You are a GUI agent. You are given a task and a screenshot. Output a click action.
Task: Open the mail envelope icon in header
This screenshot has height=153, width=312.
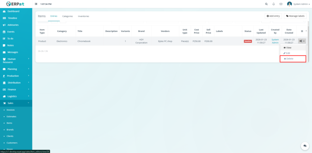coord(281,4)
